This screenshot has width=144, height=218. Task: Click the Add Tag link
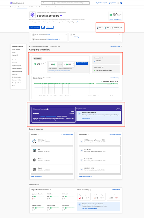tap(76, 37)
